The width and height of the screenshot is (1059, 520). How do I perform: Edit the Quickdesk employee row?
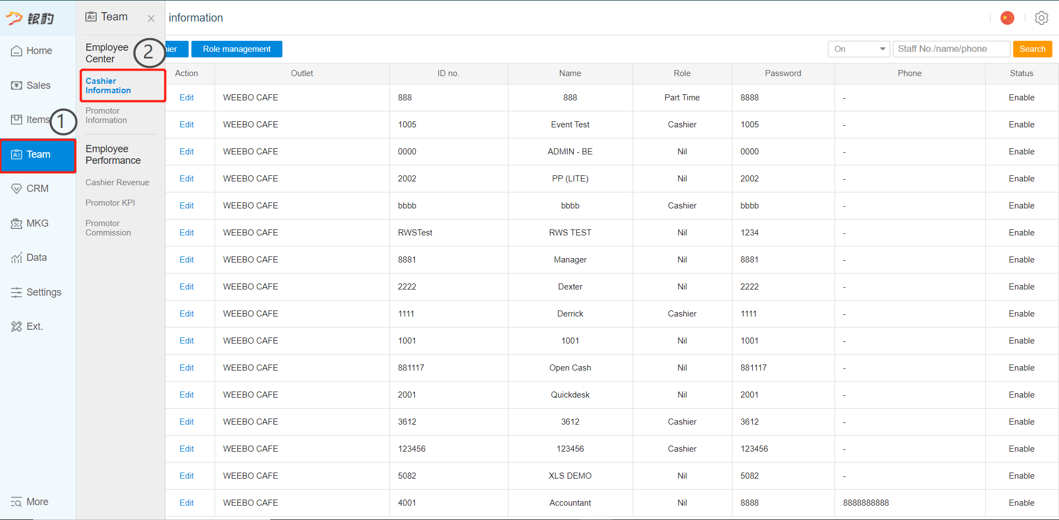(x=186, y=395)
